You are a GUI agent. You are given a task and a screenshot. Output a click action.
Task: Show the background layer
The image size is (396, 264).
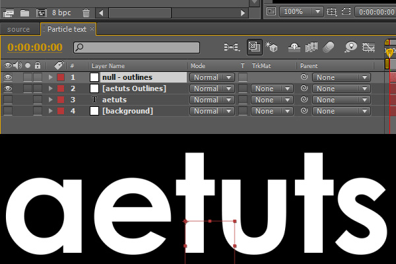[x=8, y=111]
